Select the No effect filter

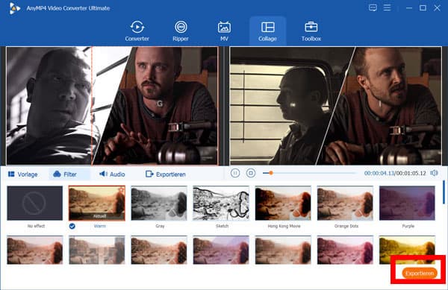[35, 203]
